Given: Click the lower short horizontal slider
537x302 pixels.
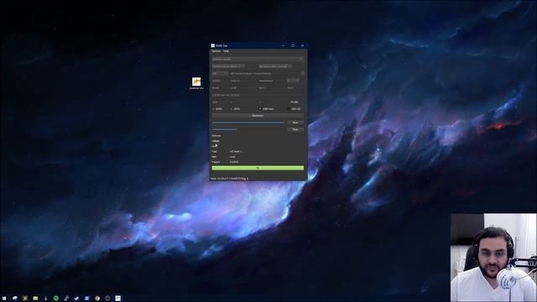Looking at the screenshot, I should [x=224, y=130].
